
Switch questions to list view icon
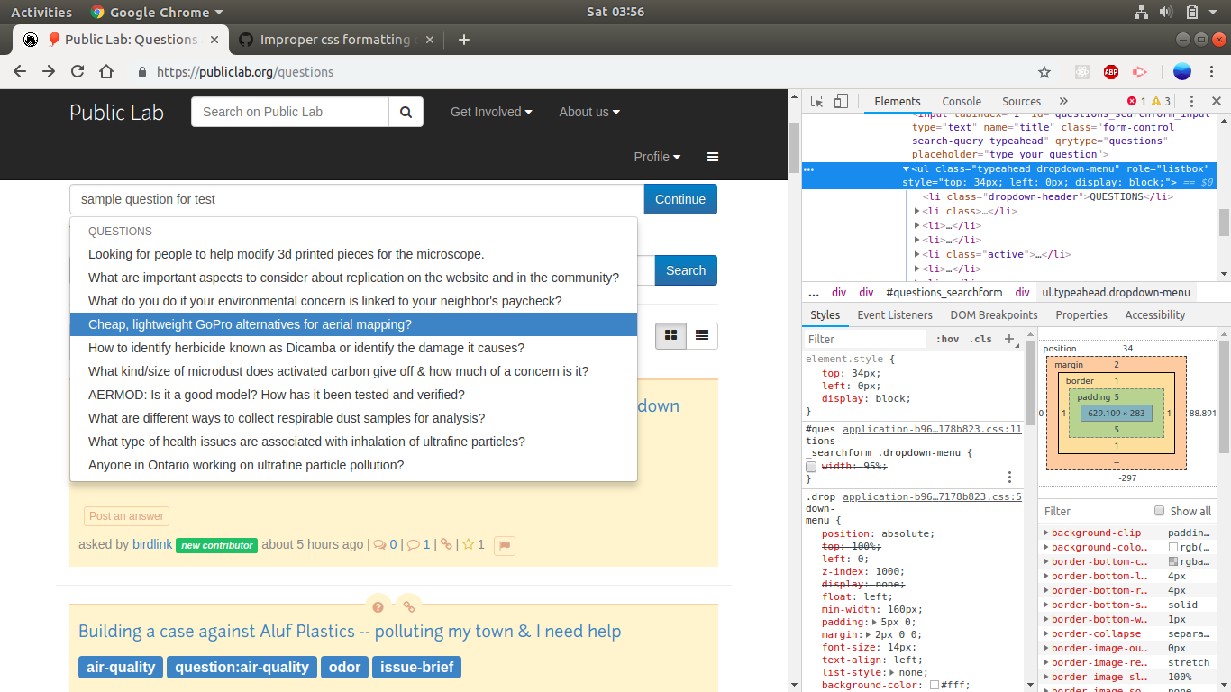[702, 335]
